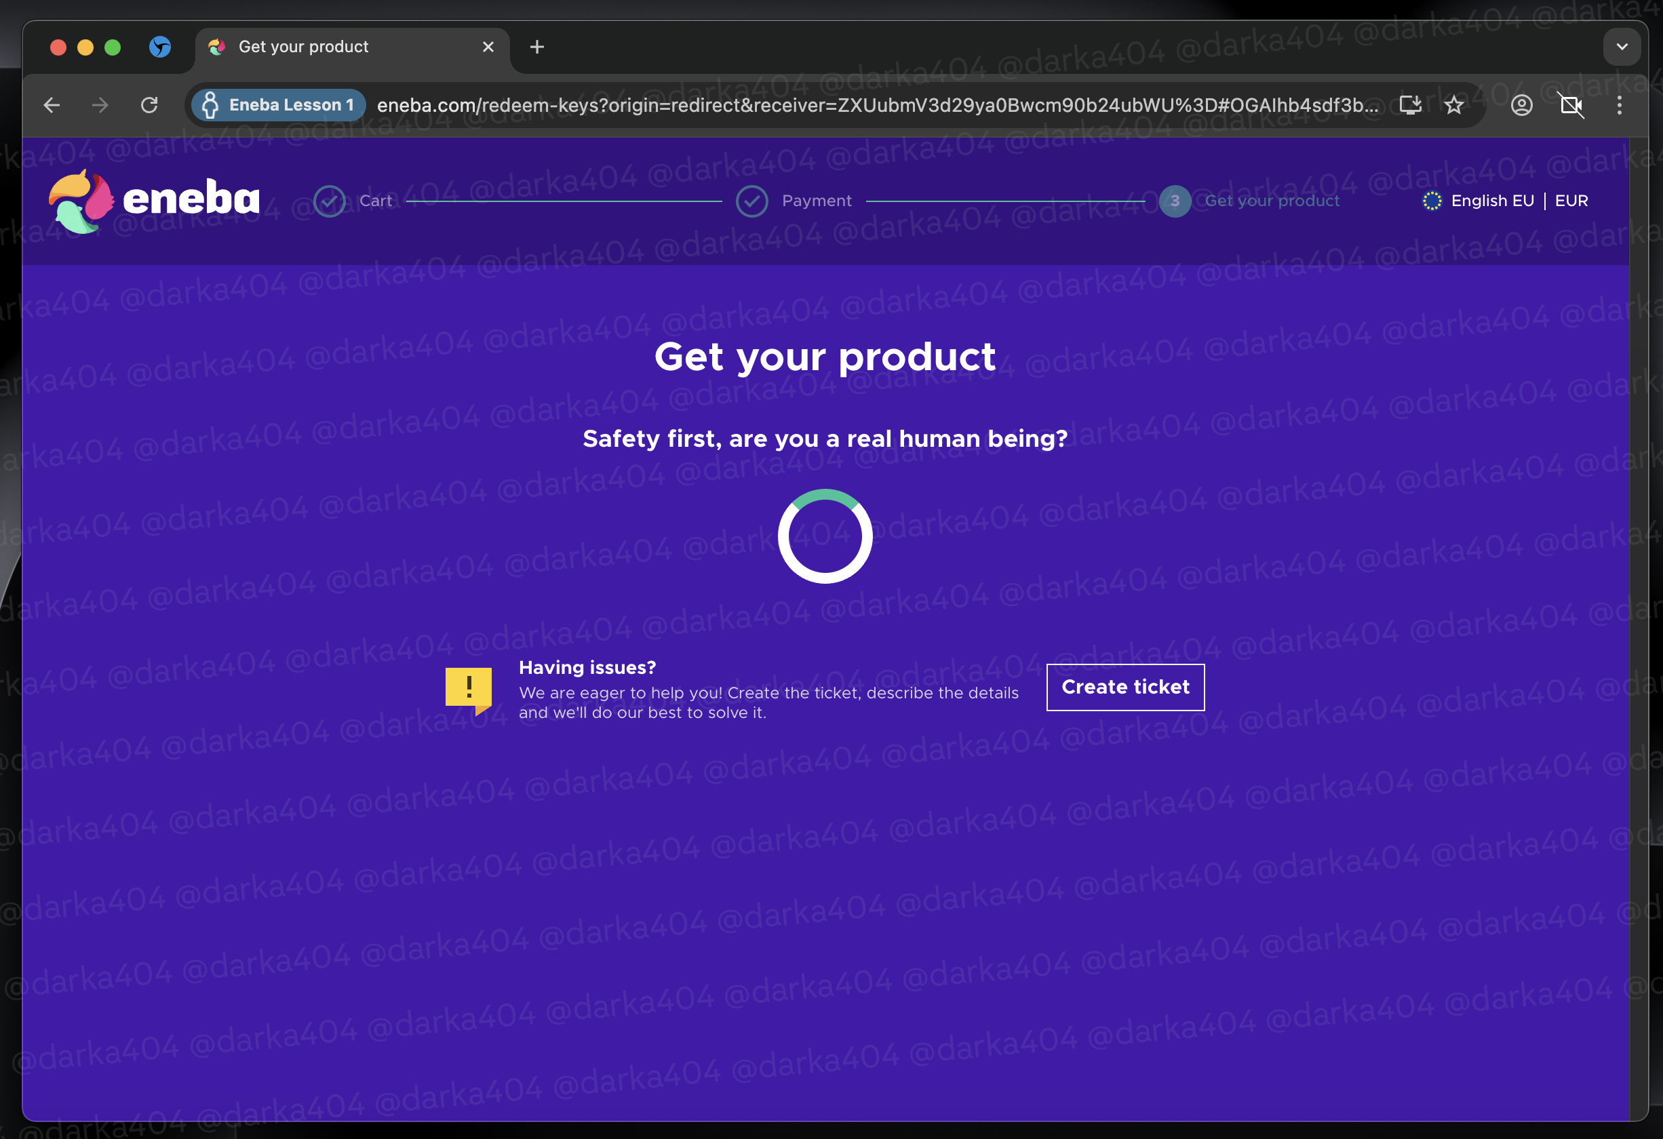Bookmark this page with the star icon
This screenshot has width=1663, height=1139.
coord(1453,105)
